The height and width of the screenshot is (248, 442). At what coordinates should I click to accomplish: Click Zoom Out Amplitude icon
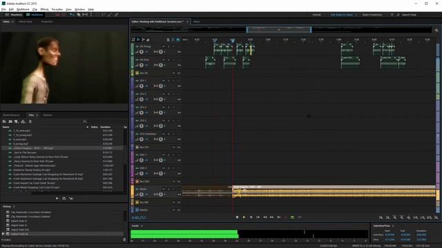click(x=388, y=218)
